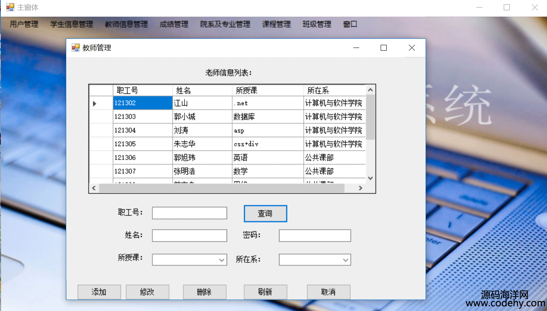The image size is (547, 311).
Task: Open the 用户管理 menu
Action: click(24, 24)
